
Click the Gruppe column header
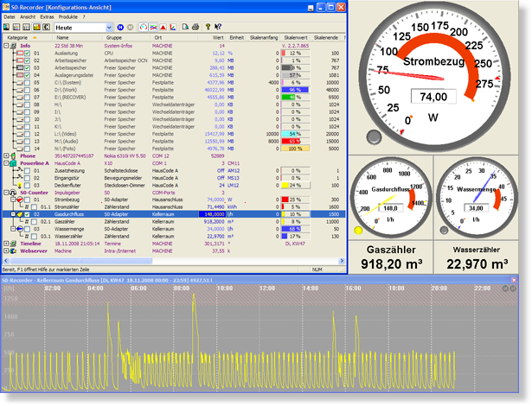[x=114, y=38]
